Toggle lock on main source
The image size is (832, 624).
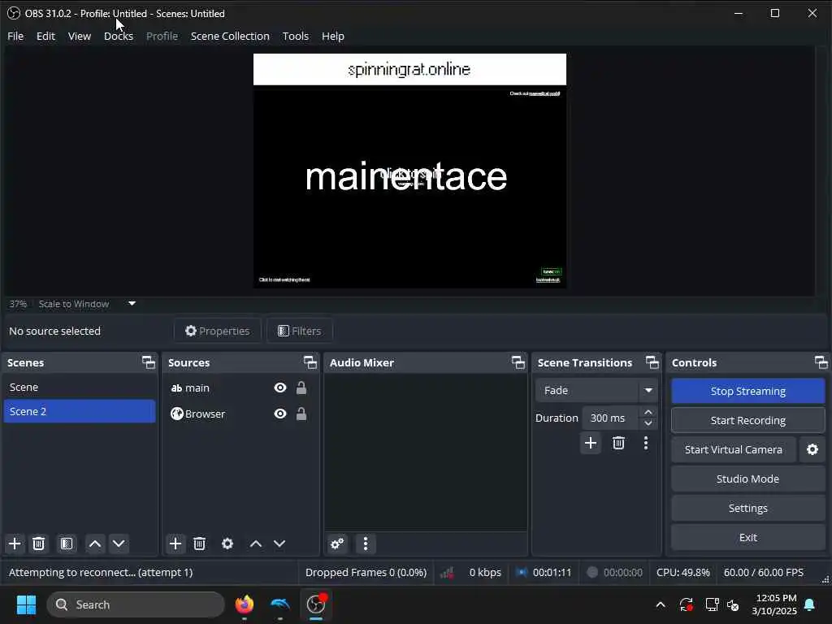301,388
